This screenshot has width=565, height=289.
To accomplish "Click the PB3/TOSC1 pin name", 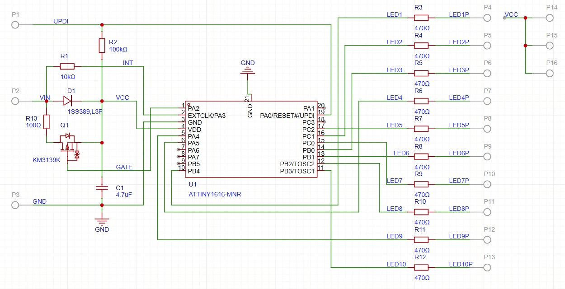I will tap(297, 171).
